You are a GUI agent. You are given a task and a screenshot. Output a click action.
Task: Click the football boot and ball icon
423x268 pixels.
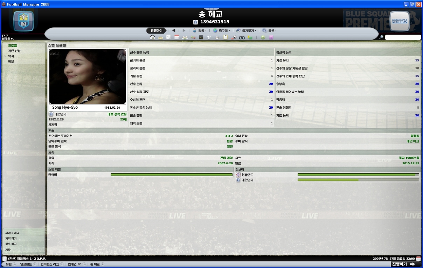pos(234,37)
